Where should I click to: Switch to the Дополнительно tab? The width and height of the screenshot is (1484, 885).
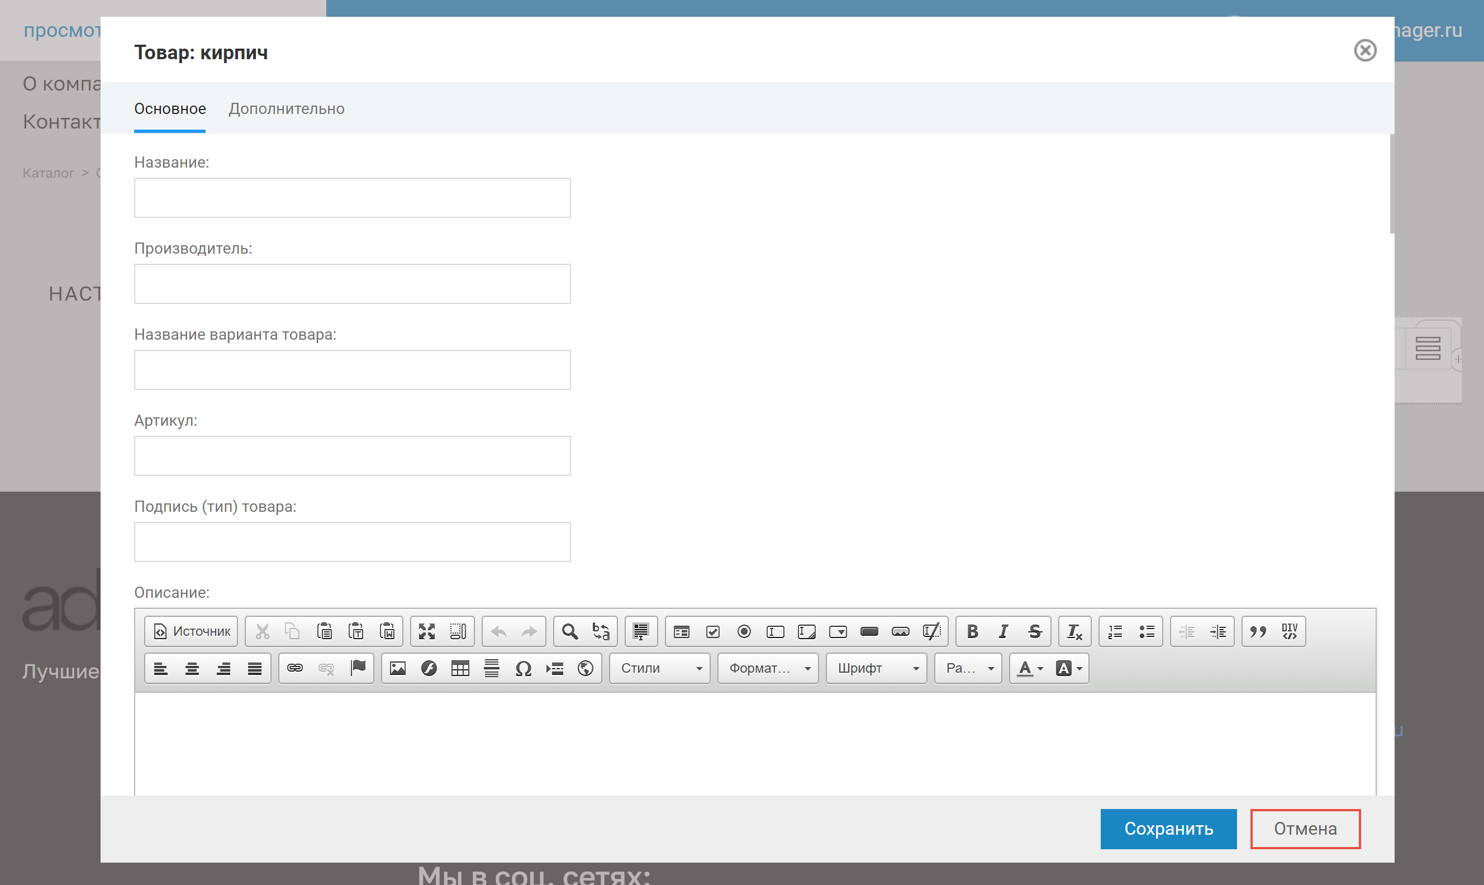(x=286, y=108)
